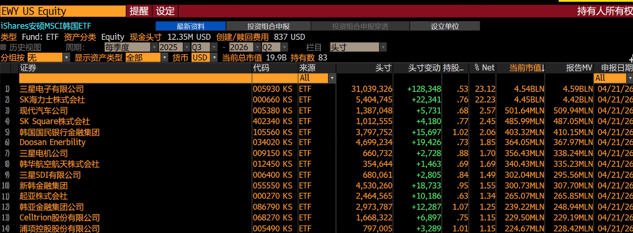This screenshot has height=233, width=633.
Task: Open the 每季度 period dropdown
Action: coord(131,47)
